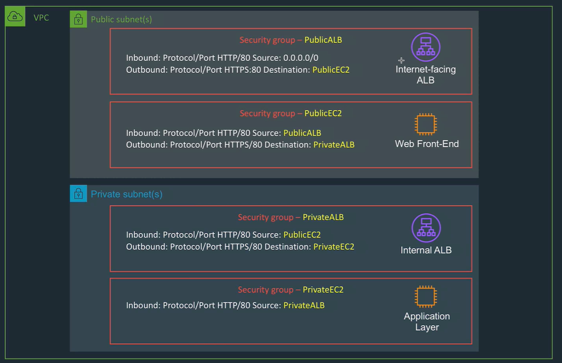Viewport: 562px width, 363px height.
Task: Select the Private subnet lock icon
Action: [78, 194]
